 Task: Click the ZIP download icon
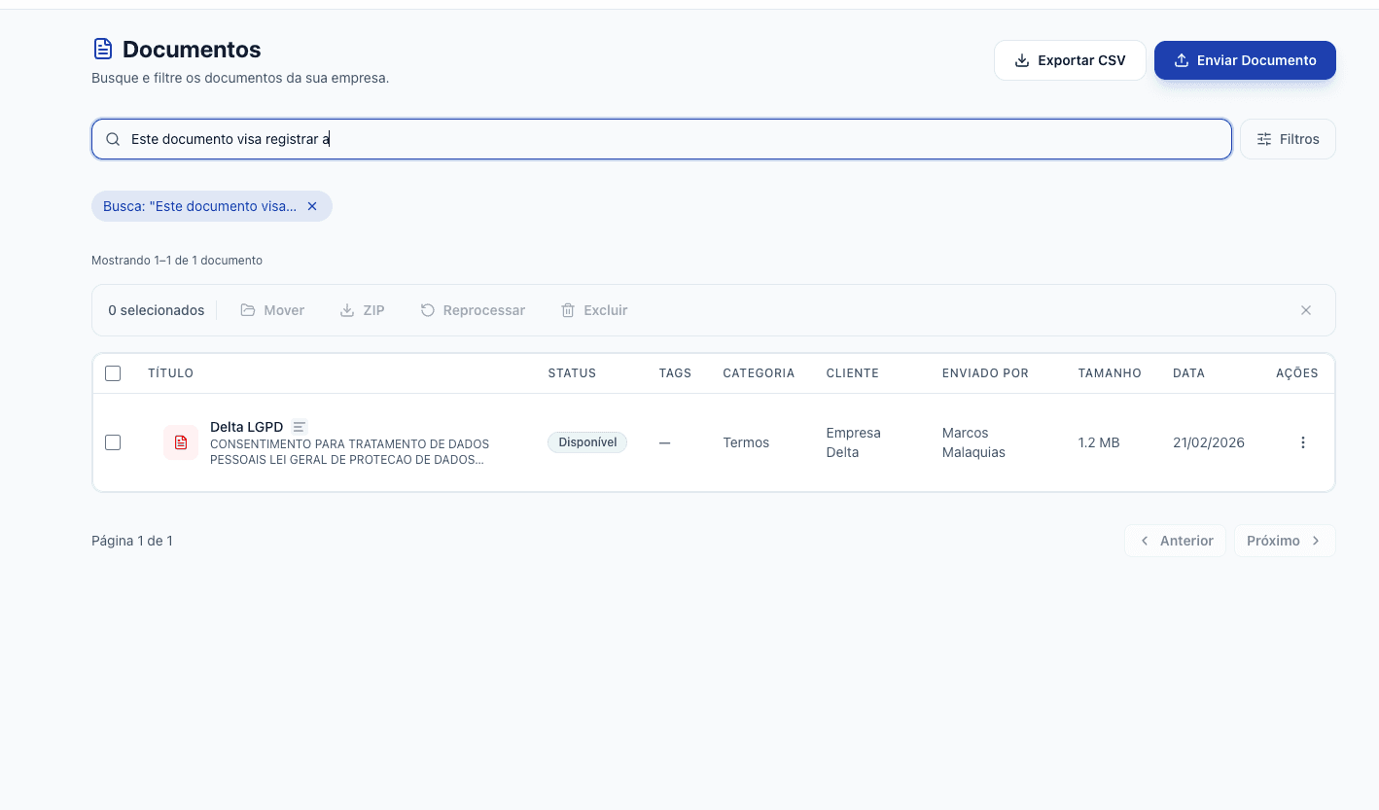pos(347,309)
